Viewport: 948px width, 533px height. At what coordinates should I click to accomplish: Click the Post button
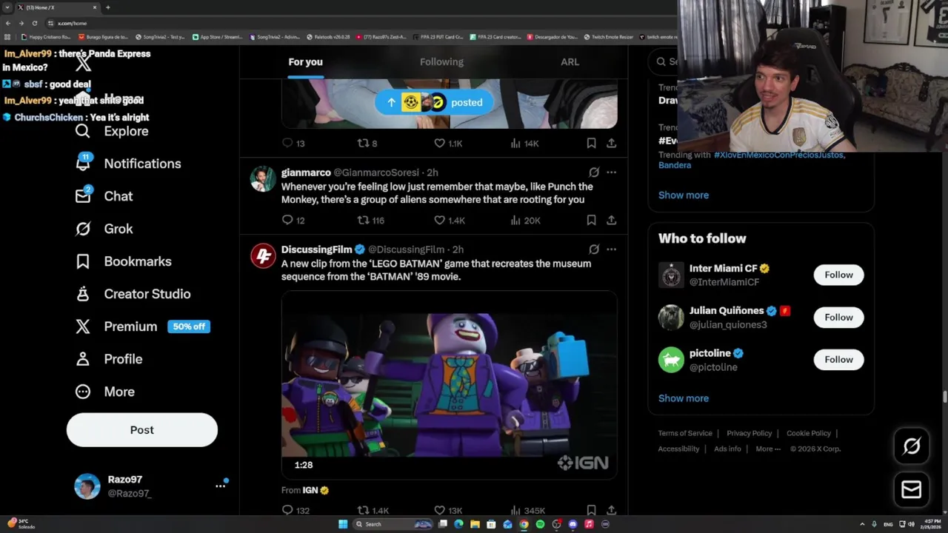(142, 430)
